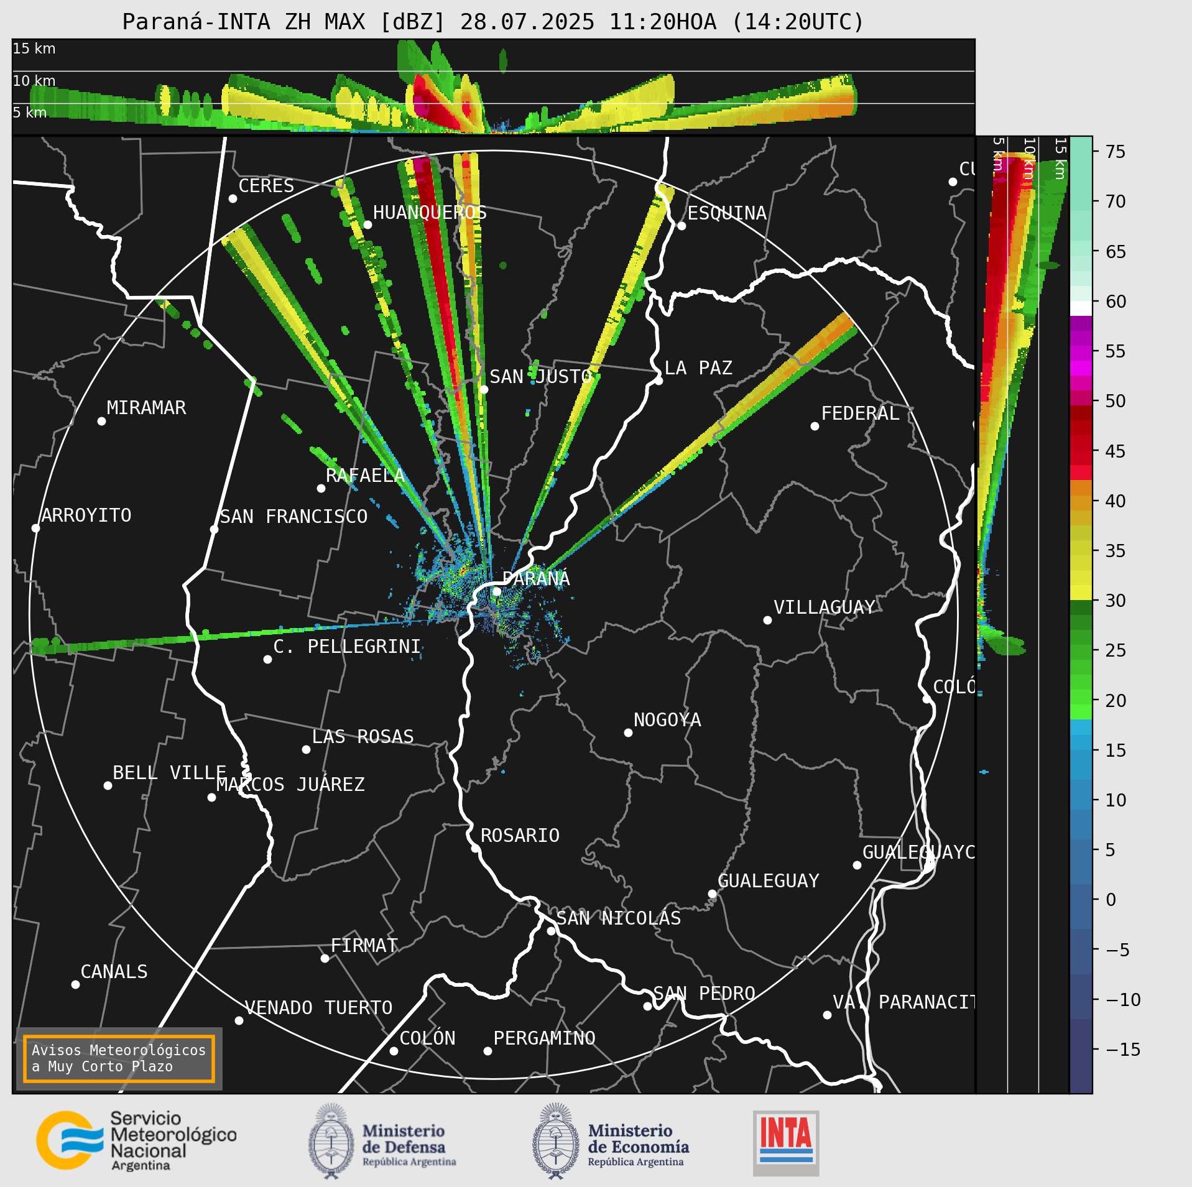1192x1187 pixels.
Task: Click the San Justo label
Action: (541, 377)
